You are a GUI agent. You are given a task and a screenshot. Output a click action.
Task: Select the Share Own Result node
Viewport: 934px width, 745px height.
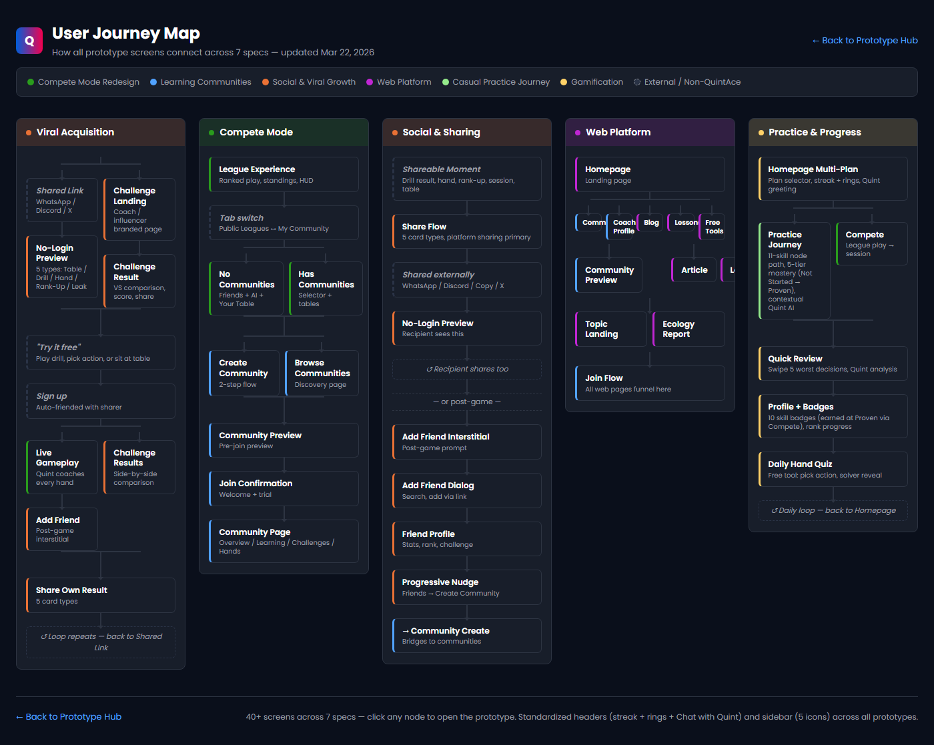pos(100,595)
